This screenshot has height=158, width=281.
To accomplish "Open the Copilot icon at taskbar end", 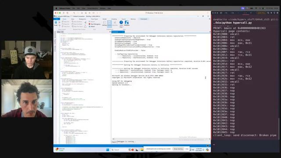I will [x=207, y=150].
